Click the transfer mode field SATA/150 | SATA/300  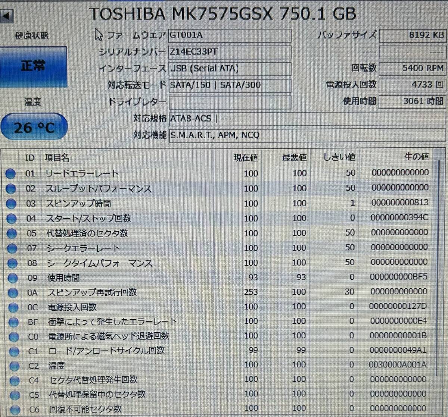(230, 85)
